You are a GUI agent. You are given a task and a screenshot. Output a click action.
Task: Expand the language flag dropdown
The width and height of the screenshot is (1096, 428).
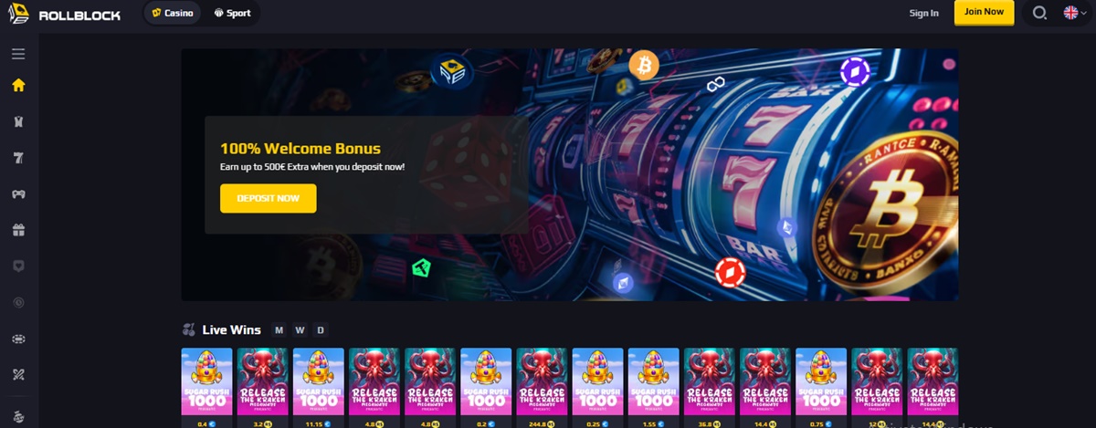tap(1074, 13)
